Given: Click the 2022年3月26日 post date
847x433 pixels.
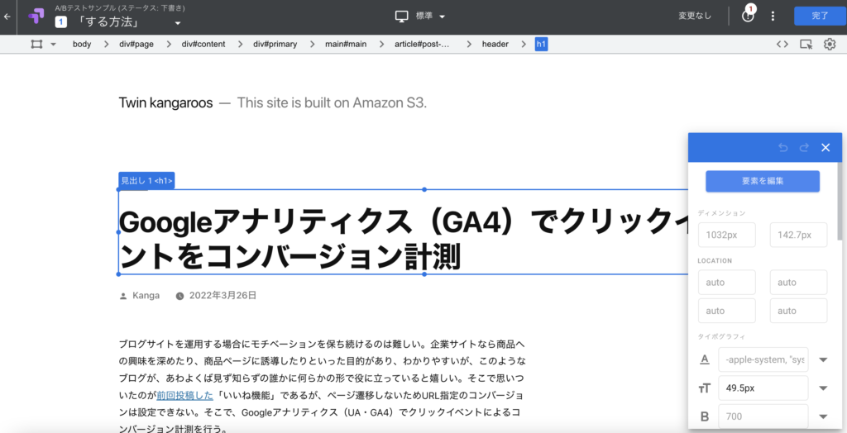Looking at the screenshot, I should 223,295.
